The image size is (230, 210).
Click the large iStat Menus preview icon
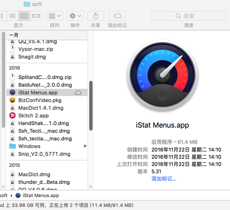(163, 75)
